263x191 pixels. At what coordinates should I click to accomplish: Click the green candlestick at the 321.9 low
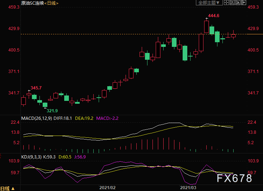[x=45, y=105]
